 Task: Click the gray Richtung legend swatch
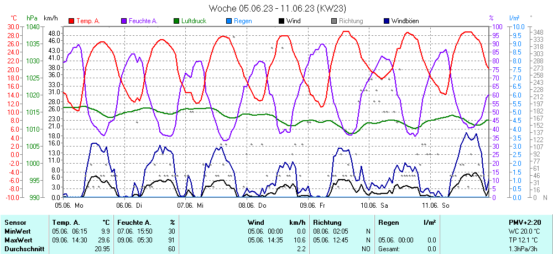(x=334, y=21)
